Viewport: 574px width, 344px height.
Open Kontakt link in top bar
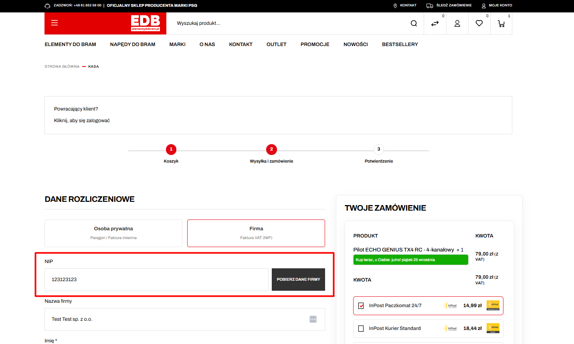pyautogui.click(x=408, y=6)
